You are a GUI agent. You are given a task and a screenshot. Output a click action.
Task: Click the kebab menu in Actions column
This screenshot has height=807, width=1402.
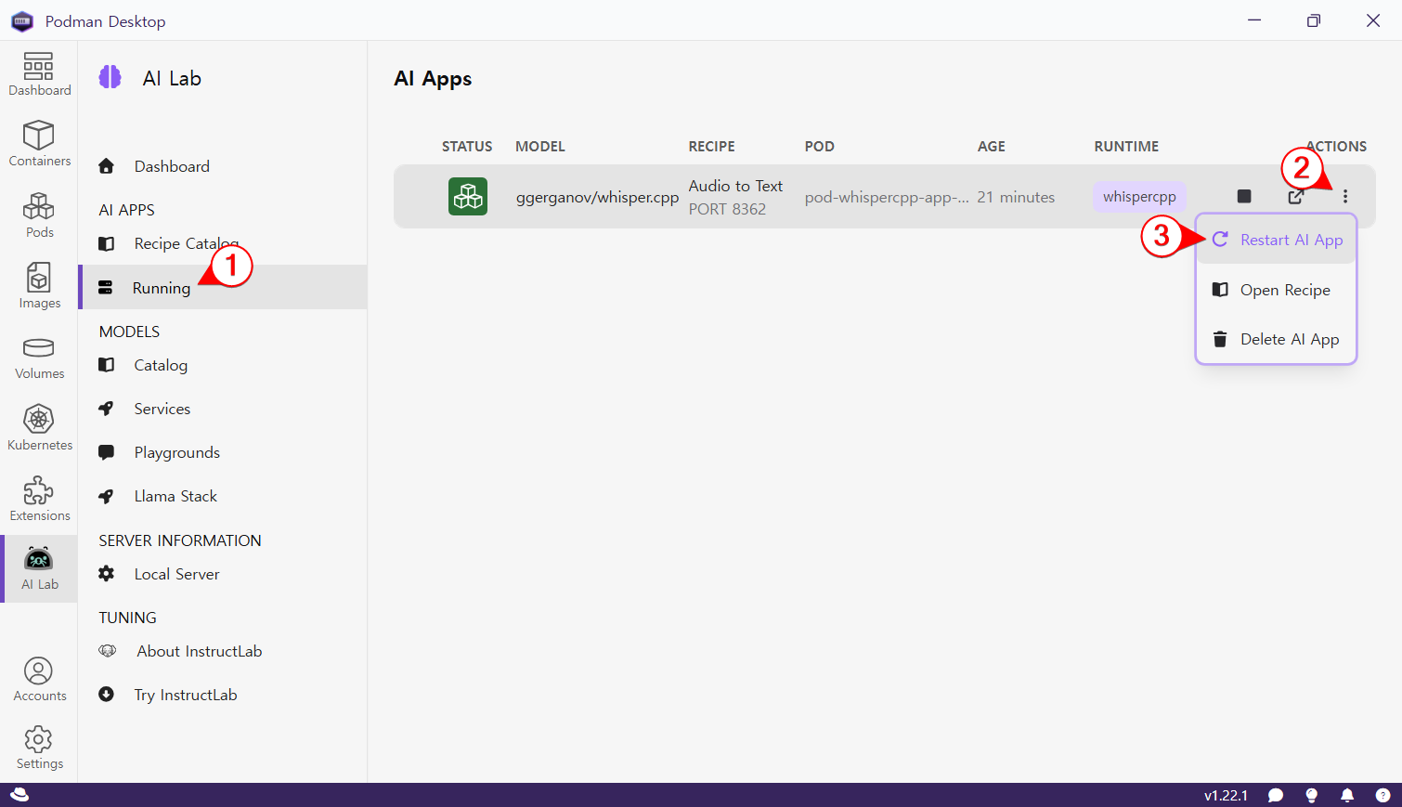coord(1344,196)
